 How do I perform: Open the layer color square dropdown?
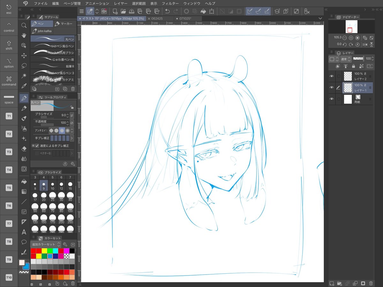pos(334,59)
